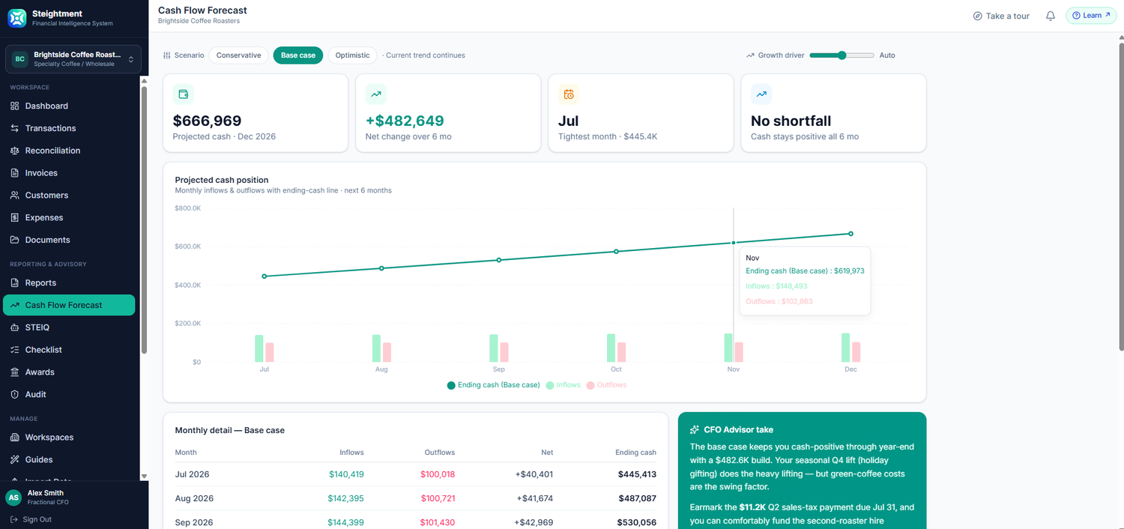Toggle the Outflows legend series
1124x529 pixels.
(x=607, y=385)
